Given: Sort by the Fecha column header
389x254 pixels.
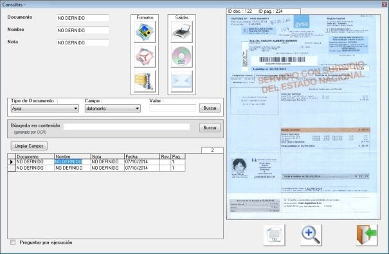Looking at the screenshot, I should tap(142, 156).
